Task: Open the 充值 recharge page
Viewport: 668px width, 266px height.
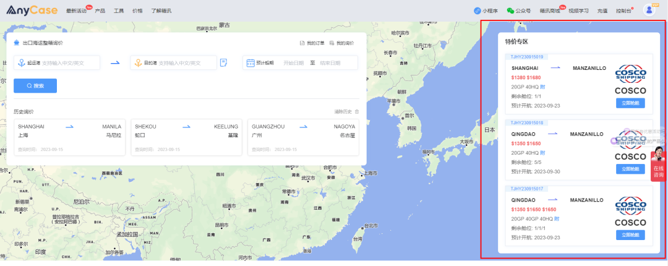Action: tap(602, 11)
